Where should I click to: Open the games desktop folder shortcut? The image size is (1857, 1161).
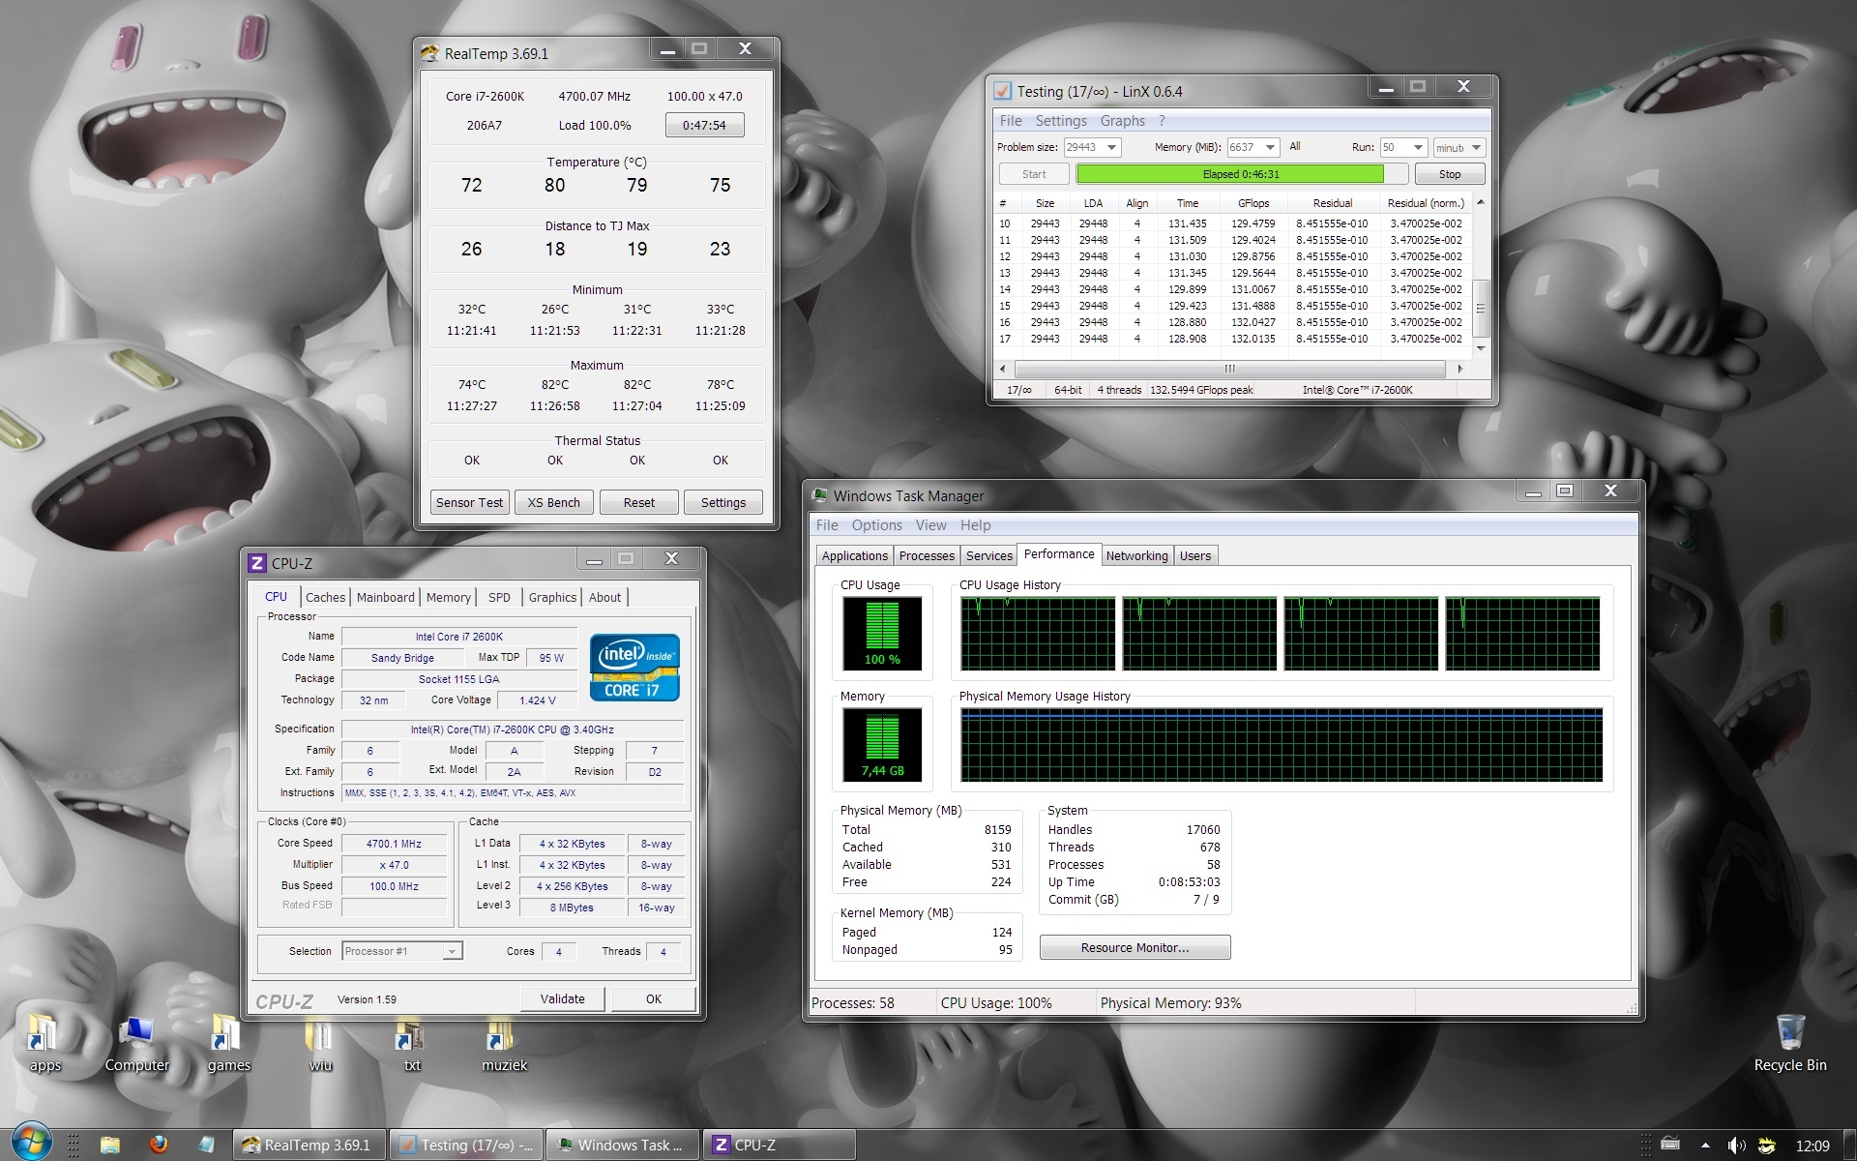(228, 1043)
